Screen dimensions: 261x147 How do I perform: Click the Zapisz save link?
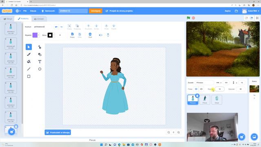[x=228, y=11]
